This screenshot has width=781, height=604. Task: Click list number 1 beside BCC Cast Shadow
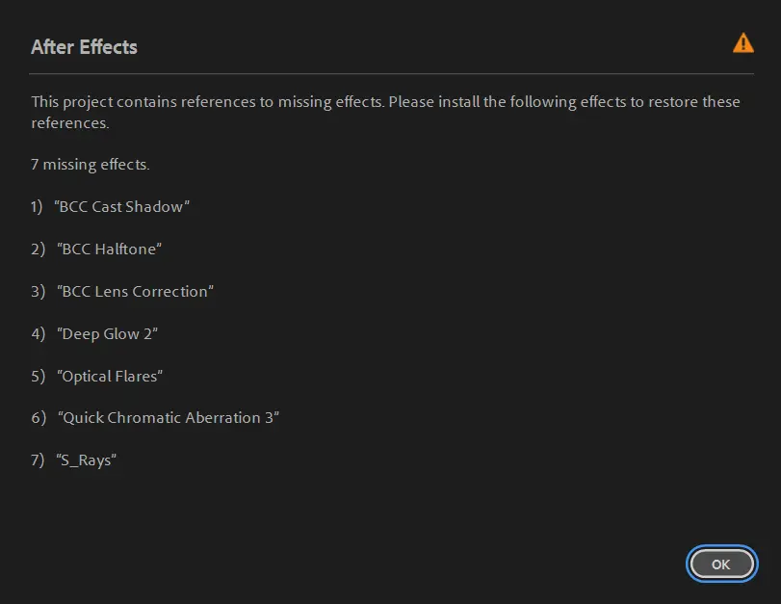click(x=38, y=207)
